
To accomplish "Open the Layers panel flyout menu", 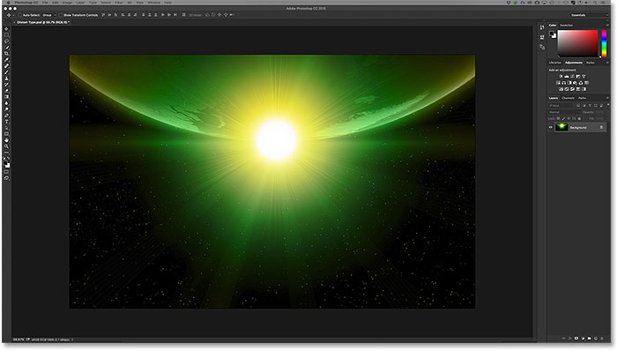I will click(607, 97).
